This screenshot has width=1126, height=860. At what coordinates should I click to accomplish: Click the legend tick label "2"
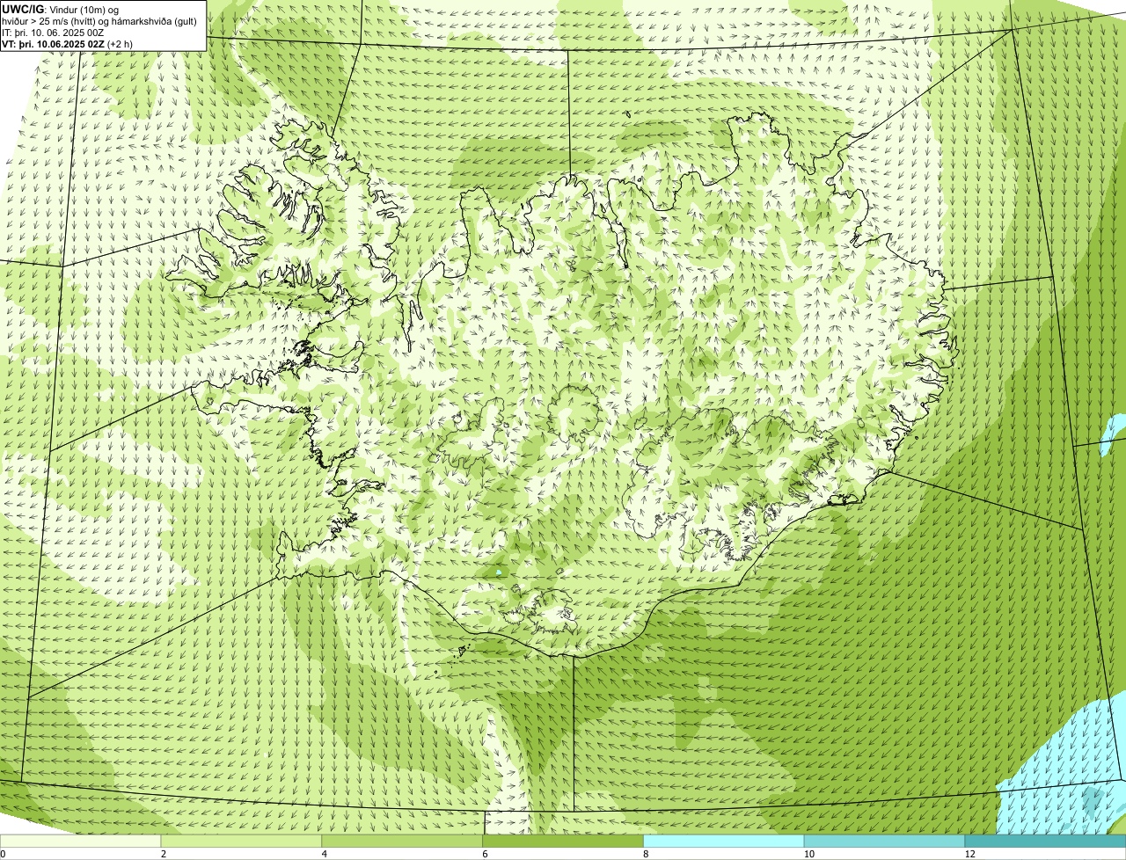(164, 854)
